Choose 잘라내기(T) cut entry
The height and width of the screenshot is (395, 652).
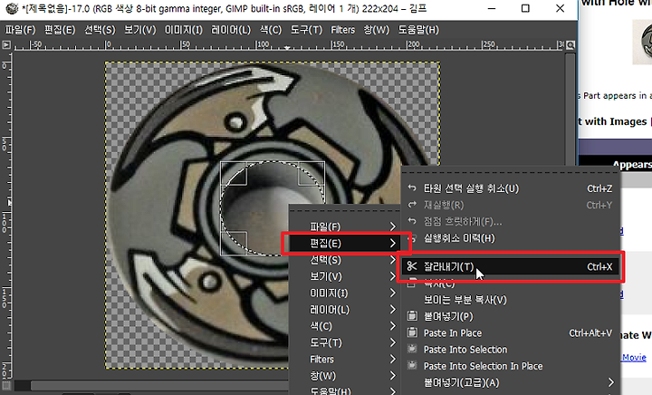511,266
